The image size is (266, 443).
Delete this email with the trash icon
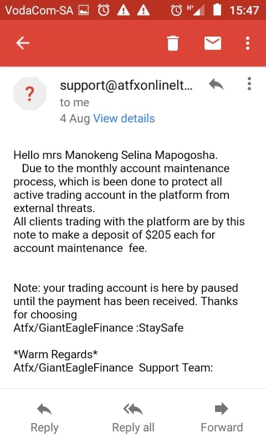point(173,43)
